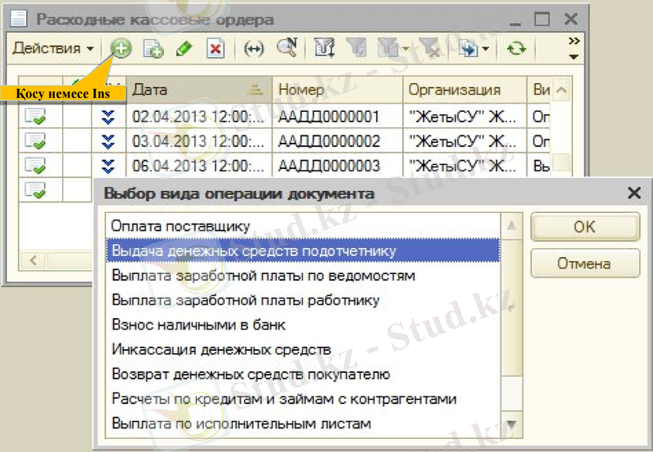The image size is (653, 452).
Task: Select document row ААДД0000002
Action: 329,140
